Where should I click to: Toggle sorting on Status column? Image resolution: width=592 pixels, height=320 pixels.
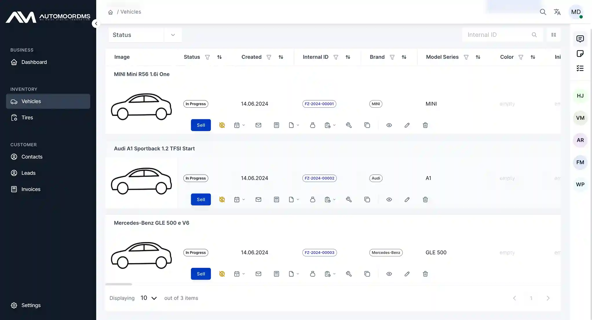click(219, 57)
